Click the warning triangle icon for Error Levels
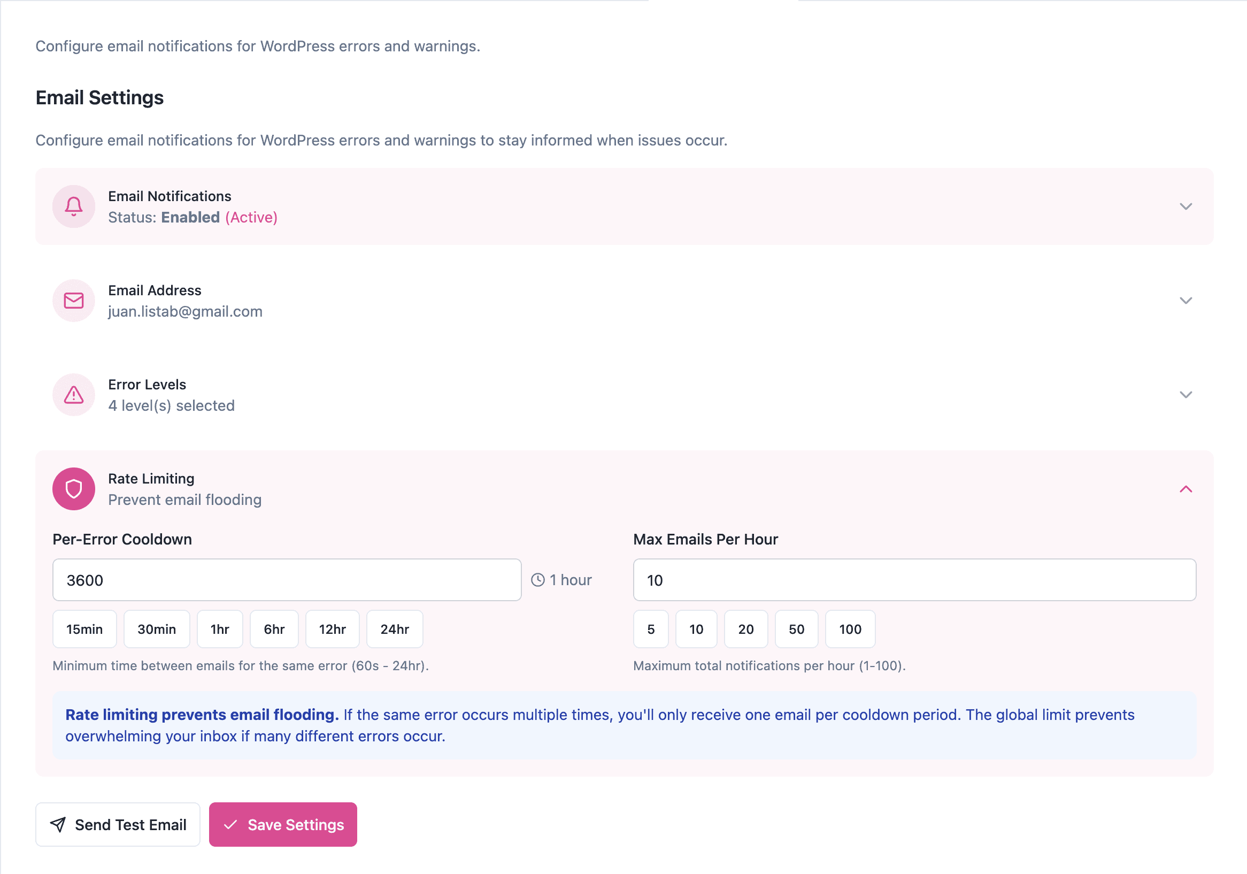Viewport: 1247px width, 874px height. (x=74, y=395)
